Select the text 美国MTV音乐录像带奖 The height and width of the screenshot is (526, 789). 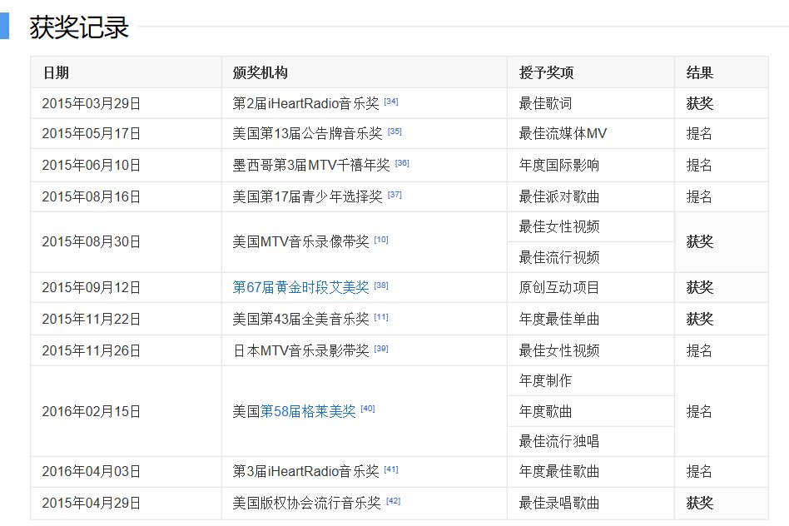300,241
